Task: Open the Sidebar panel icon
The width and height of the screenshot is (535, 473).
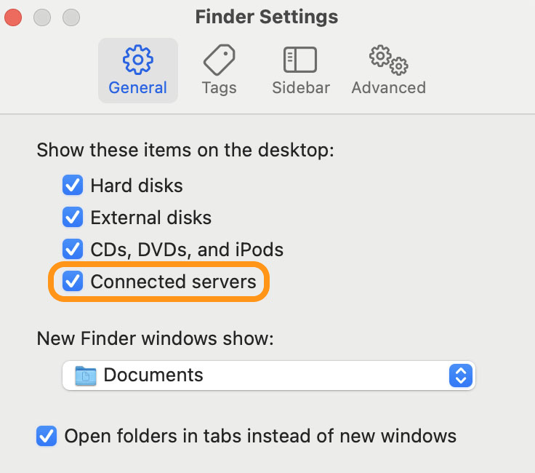Action: point(300,60)
